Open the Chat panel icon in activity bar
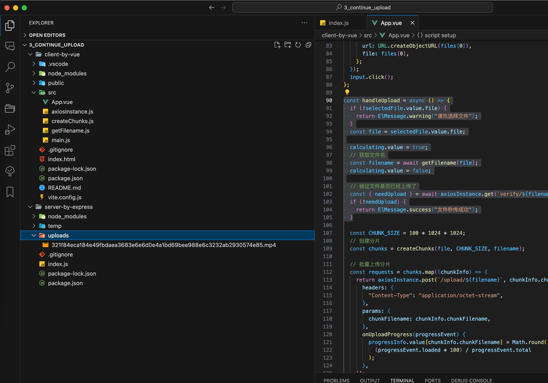Image resolution: width=548 pixels, height=383 pixels. tap(10, 46)
